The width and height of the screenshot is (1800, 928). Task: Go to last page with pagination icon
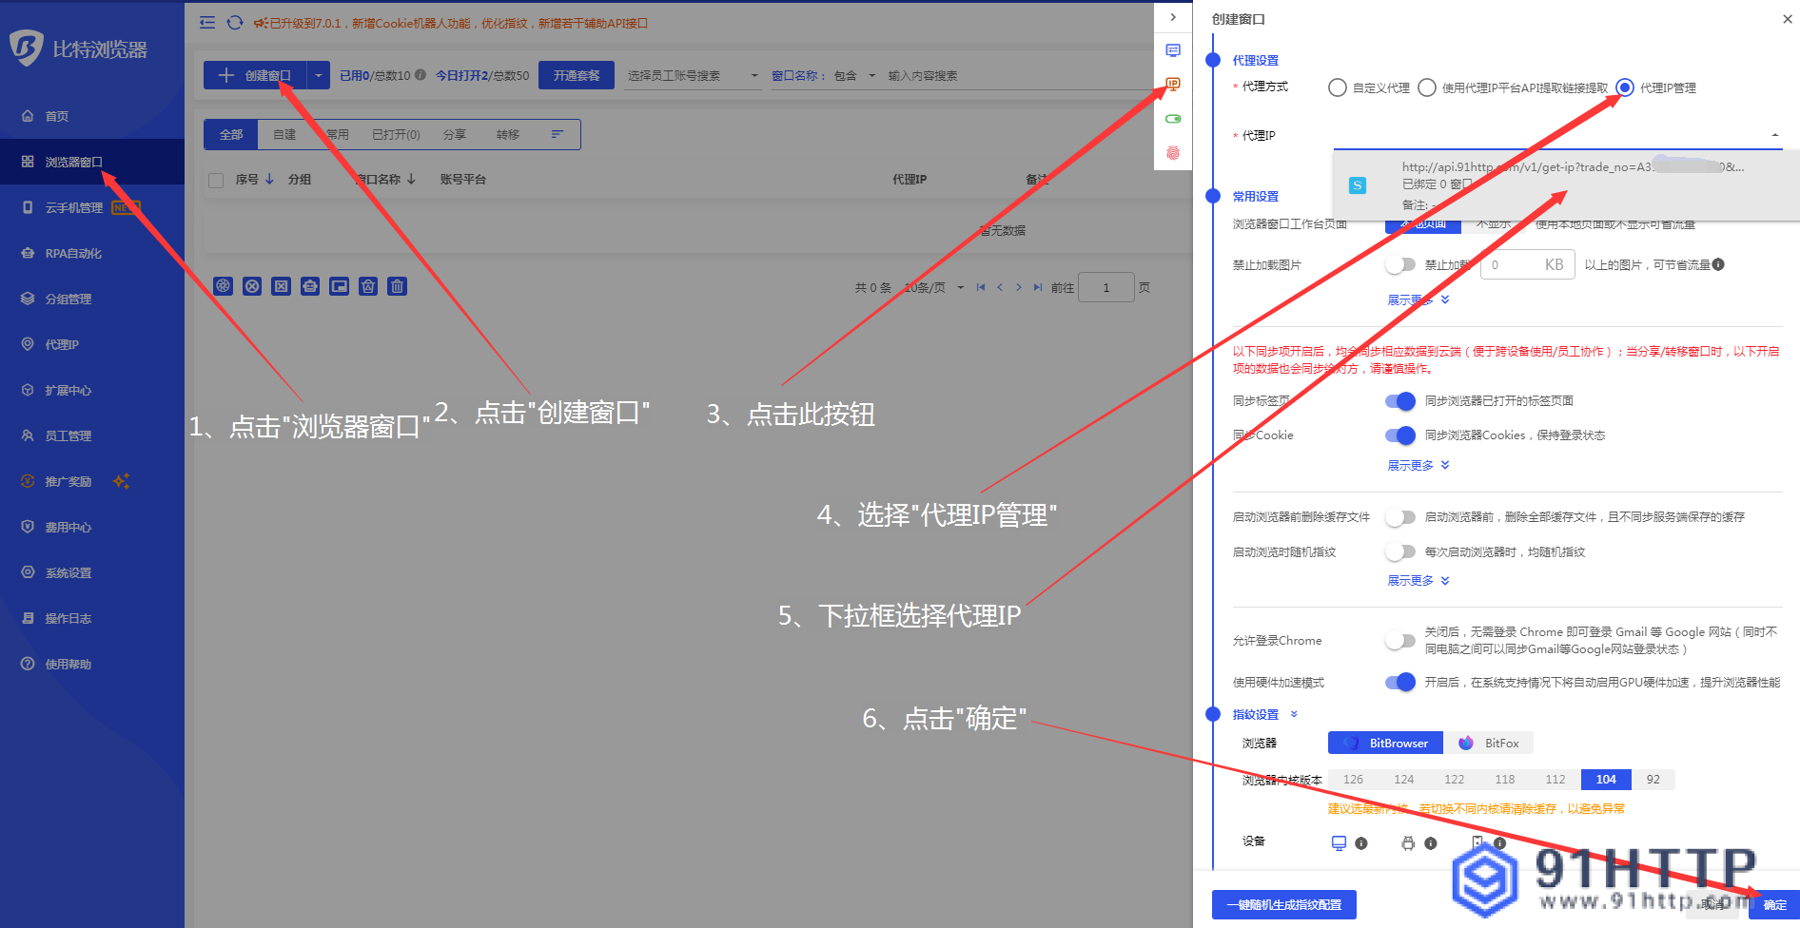tap(1038, 287)
